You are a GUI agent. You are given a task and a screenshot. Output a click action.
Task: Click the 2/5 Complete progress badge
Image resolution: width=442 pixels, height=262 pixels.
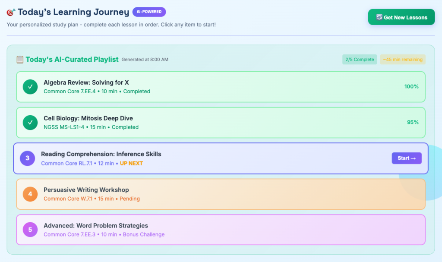(x=360, y=60)
